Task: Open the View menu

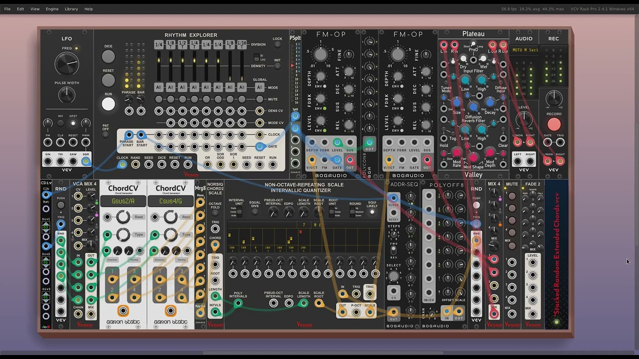Action: [x=35, y=9]
